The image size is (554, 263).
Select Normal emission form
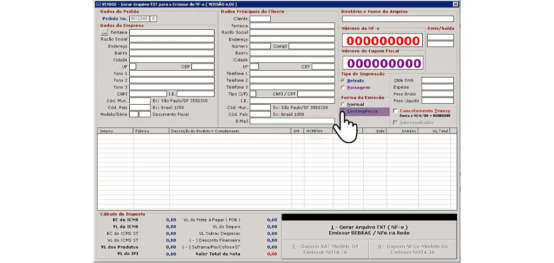click(x=343, y=104)
